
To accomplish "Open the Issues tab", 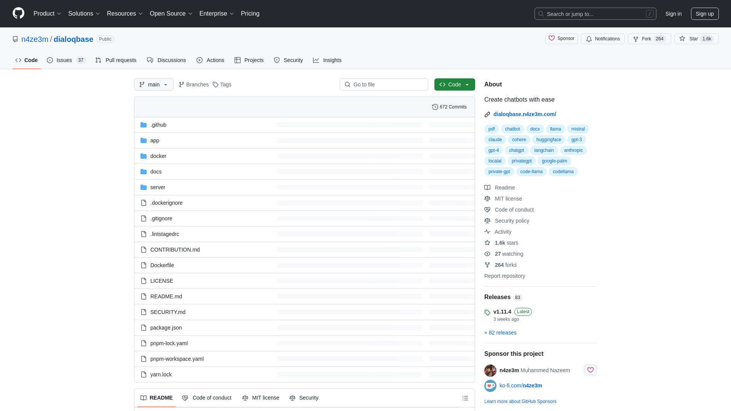I will tap(66, 60).
